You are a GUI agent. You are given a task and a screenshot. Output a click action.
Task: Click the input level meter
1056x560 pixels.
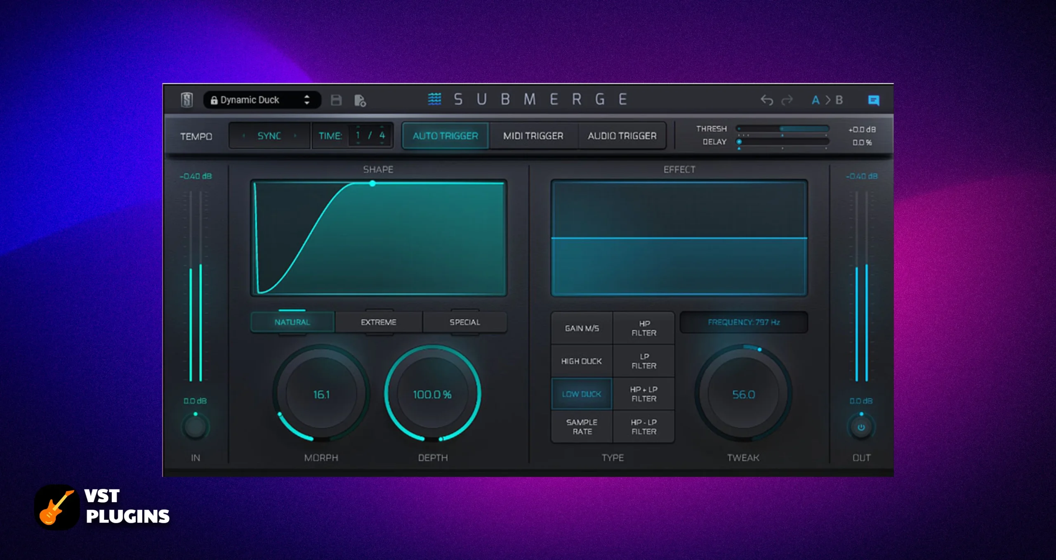(x=196, y=286)
